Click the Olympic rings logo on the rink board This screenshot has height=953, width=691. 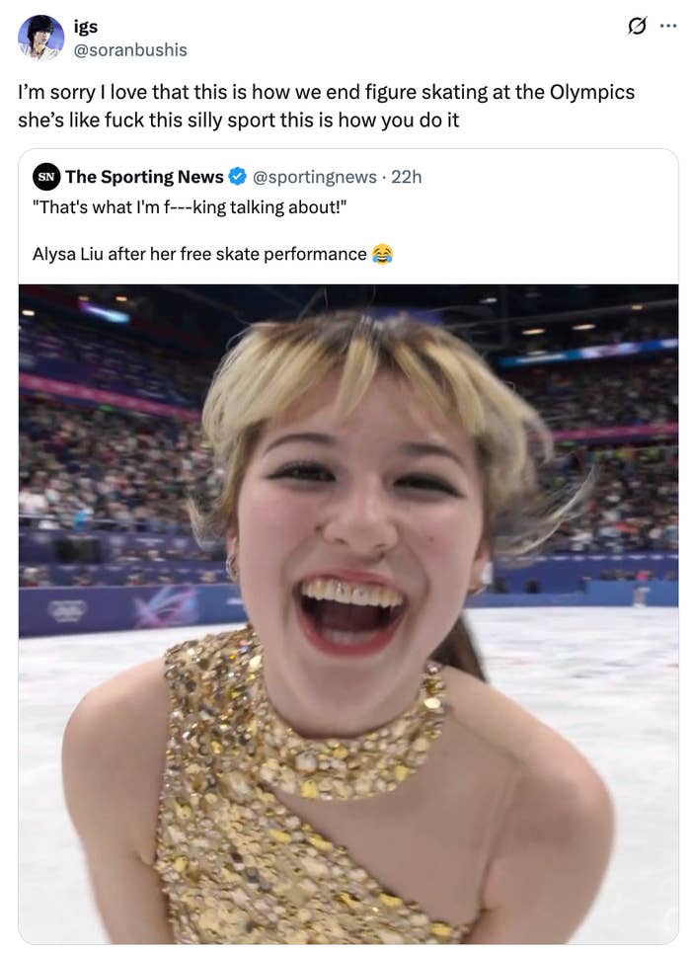click(x=66, y=610)
